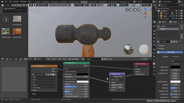This screenshot has width=184, height=103.
Task: Open the GGX distribution dropdown in node
Action: (76, 69)
